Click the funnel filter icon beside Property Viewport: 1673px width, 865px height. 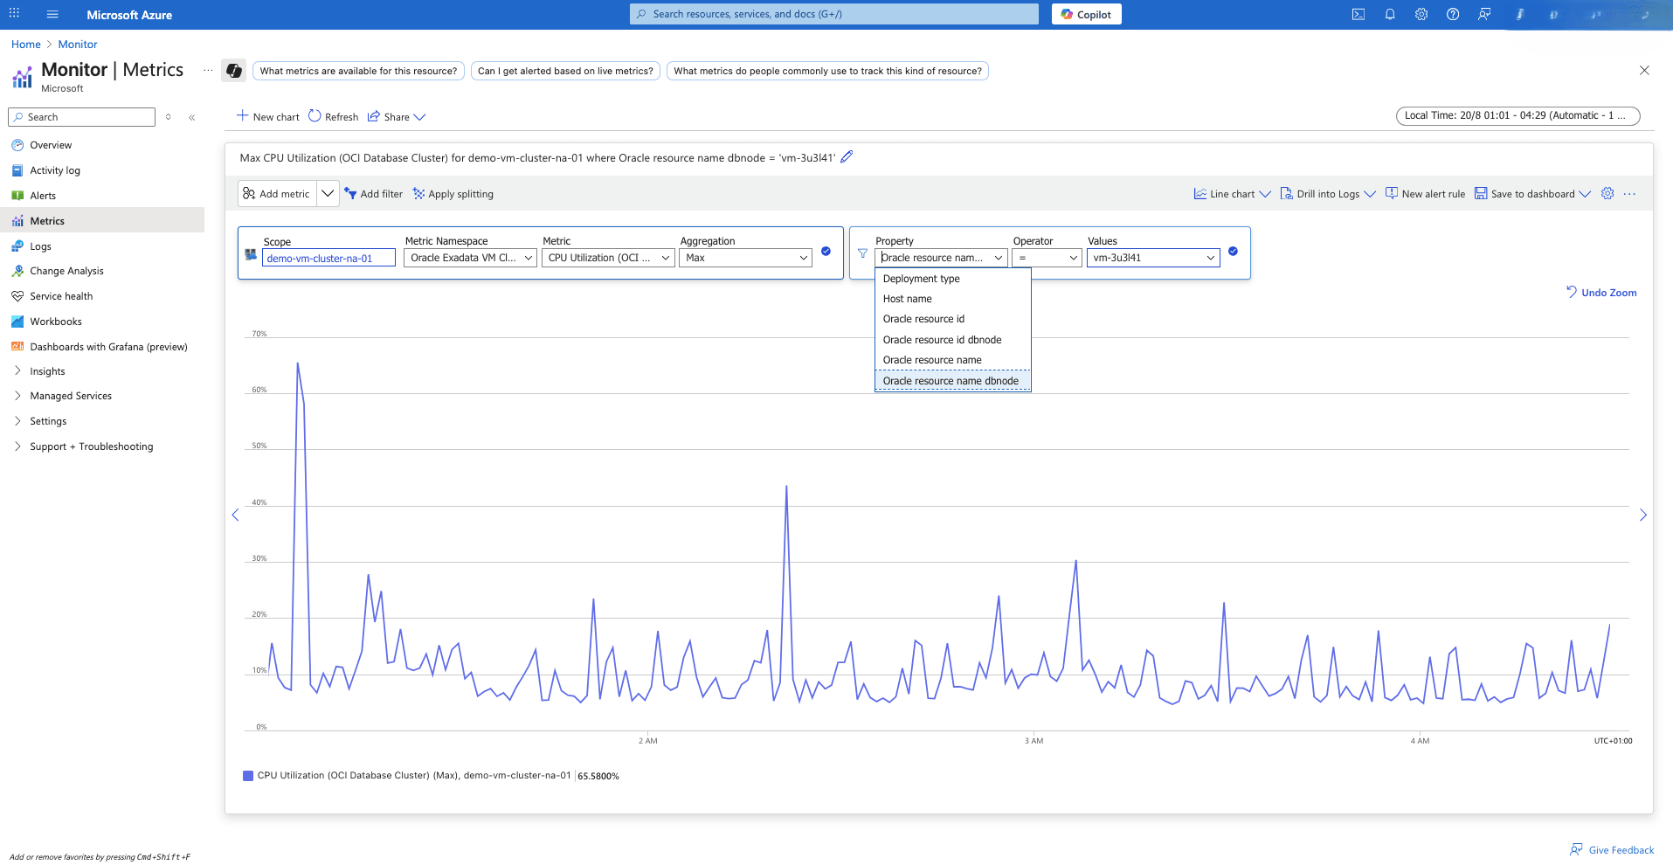tap(862, 253)
